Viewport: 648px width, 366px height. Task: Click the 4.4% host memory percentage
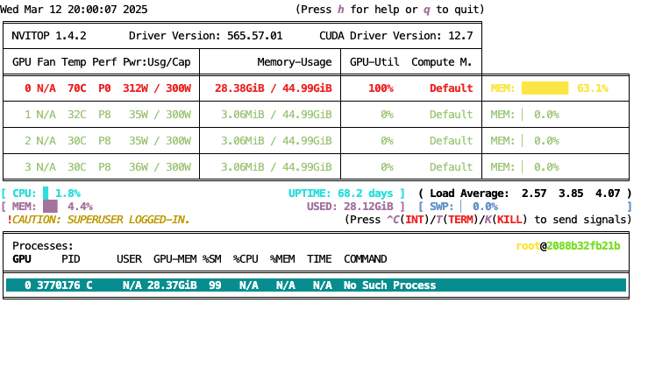point(80,207)
